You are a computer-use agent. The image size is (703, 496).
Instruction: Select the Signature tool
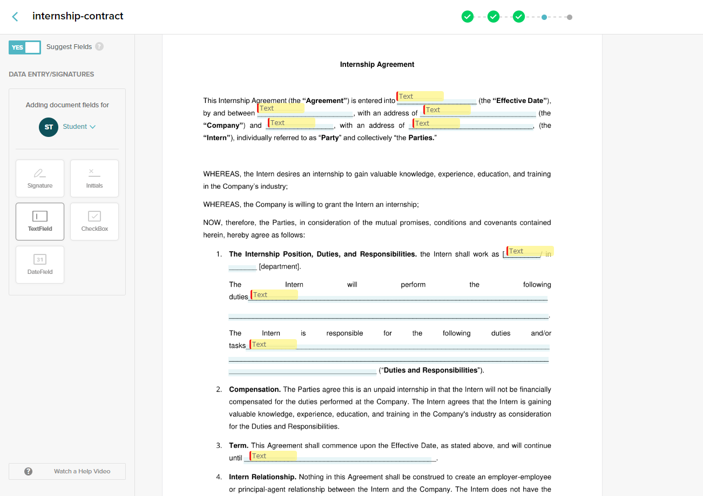click(x=39, y=178)
